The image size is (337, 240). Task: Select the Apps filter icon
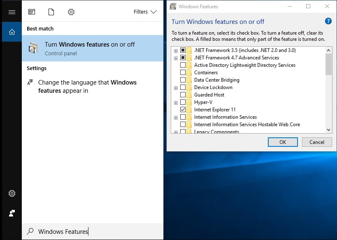click(32, 12)
